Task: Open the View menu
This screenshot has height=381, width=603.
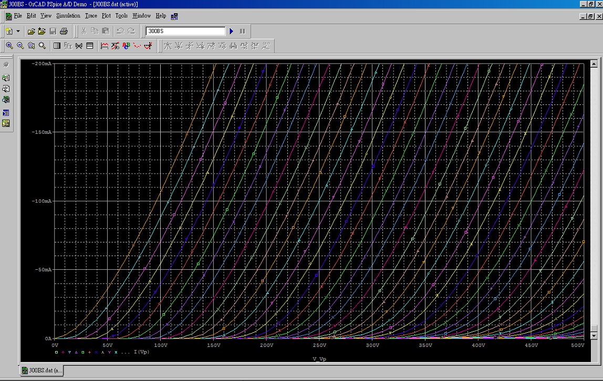Action: pyautogui.click(x=46, y=16)
